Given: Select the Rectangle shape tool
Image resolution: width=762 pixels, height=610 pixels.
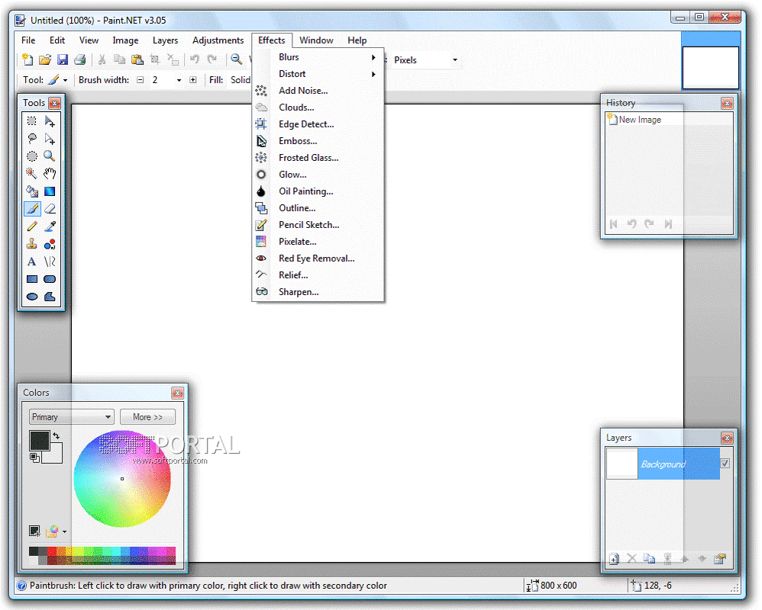Looking at the screenshot, I should tap(32, 279).
